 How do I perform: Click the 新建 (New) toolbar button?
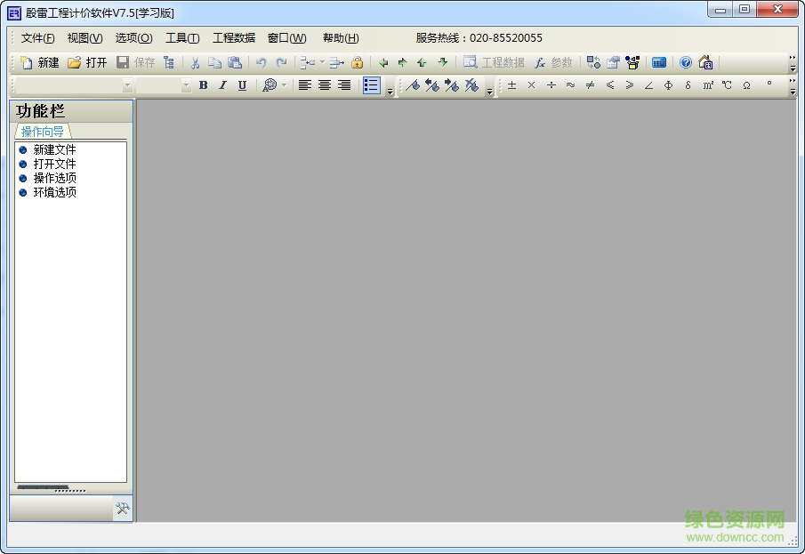pos(39,62)
